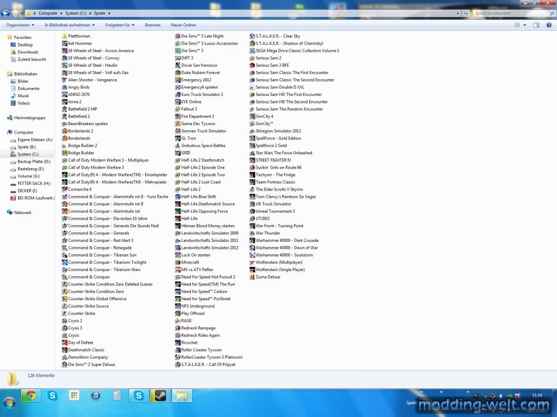Open the Organisieren dropdown menu
The height and width of the screenshot is (417, 557).
point(20,25)
